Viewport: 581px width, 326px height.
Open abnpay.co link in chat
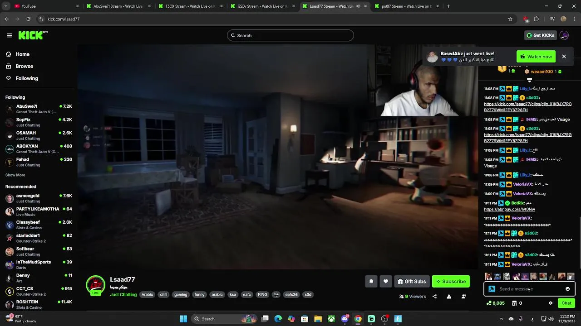(x=509, y=210)
